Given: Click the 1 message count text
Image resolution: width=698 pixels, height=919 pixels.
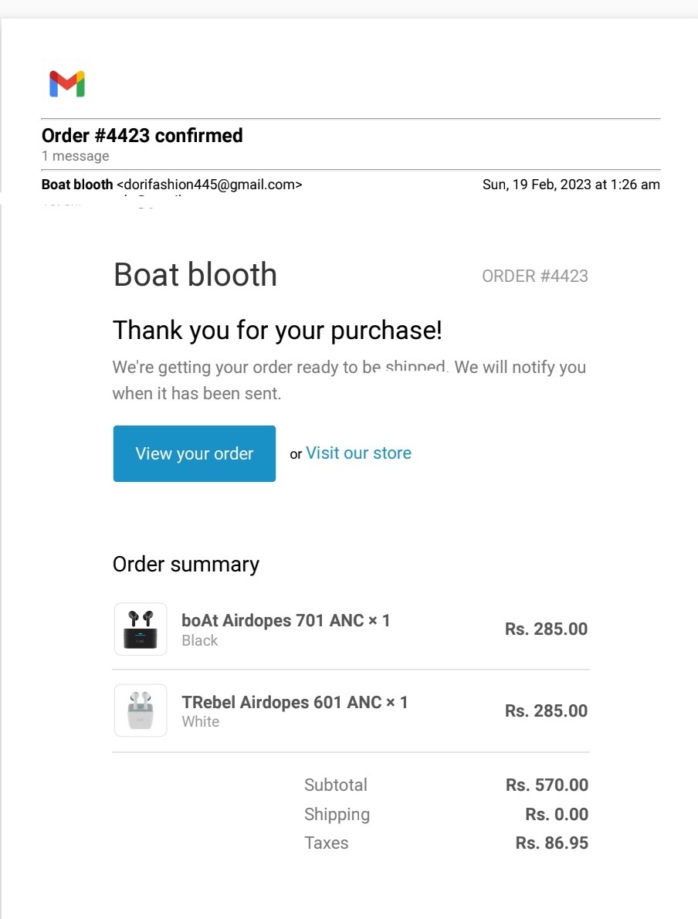Looking at the screenshot, I should coord(76,156).
